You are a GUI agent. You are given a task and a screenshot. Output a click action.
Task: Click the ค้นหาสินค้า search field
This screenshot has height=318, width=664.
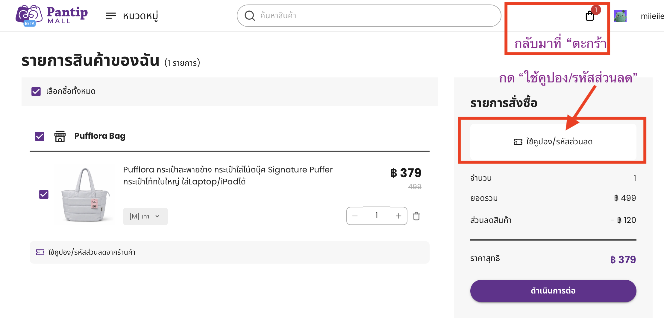369,16
